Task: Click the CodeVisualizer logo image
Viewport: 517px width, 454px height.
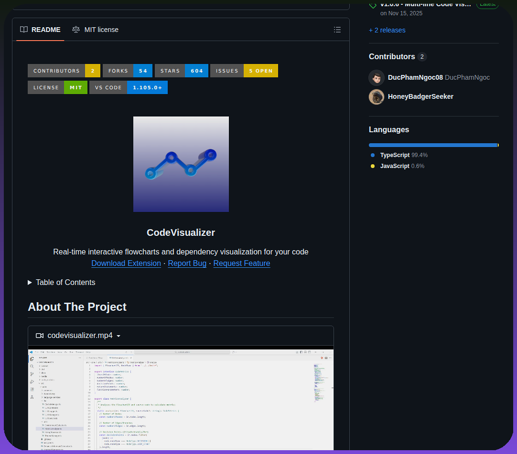Action: click(x=181, y=164)
